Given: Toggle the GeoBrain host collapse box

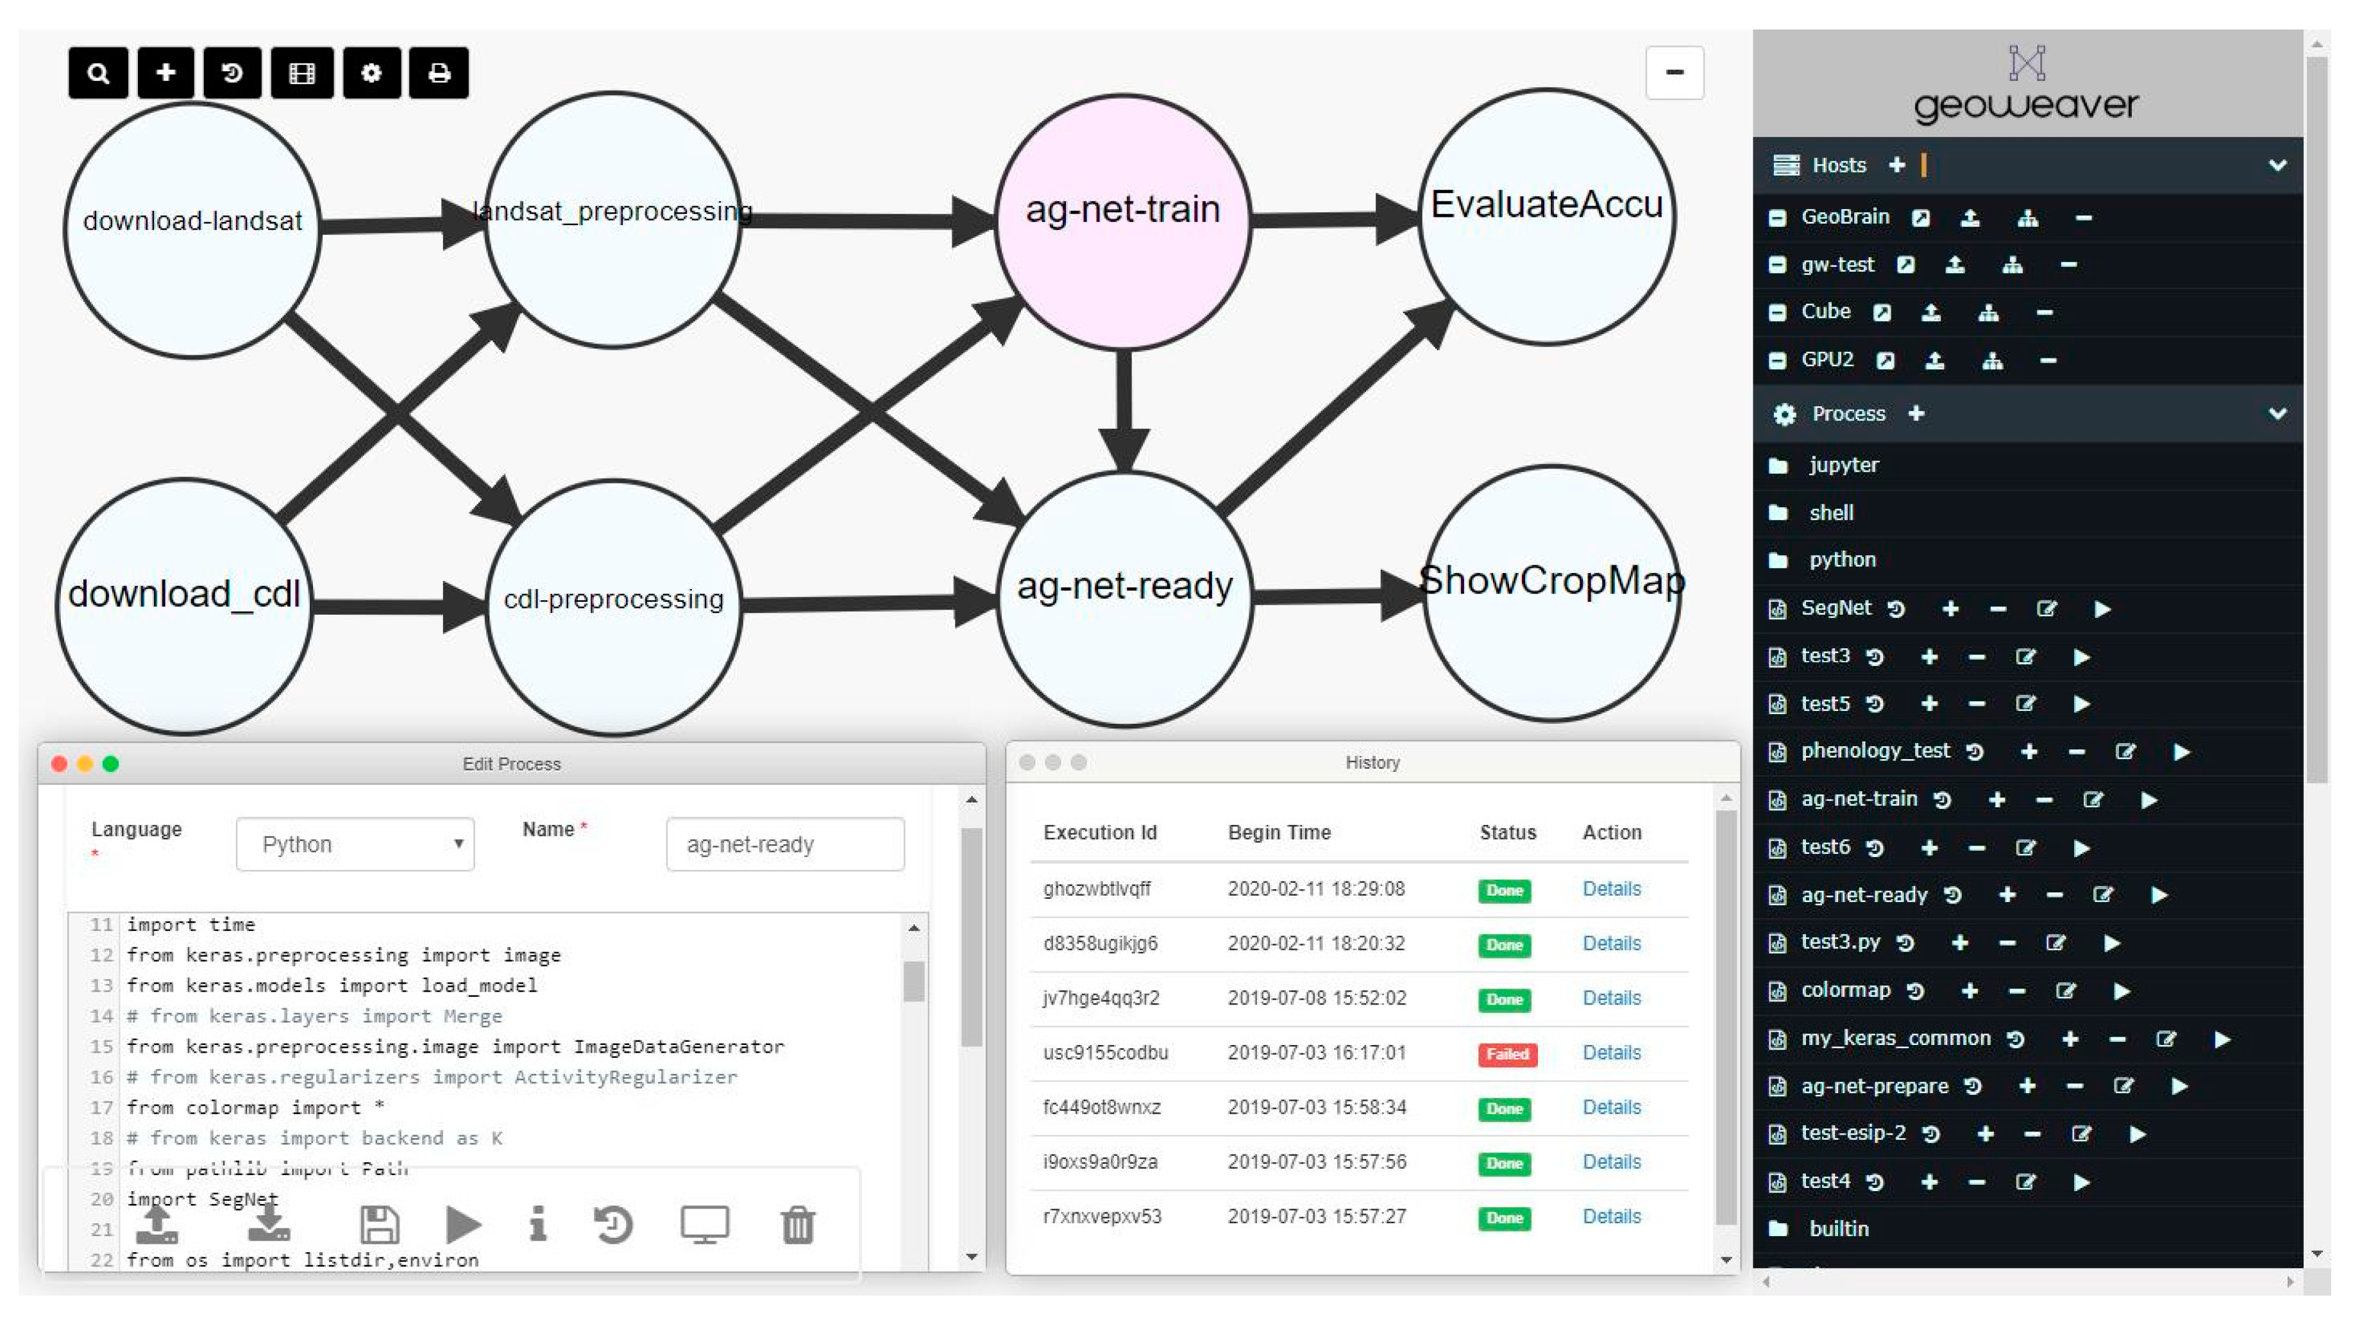Looking at the screenshot, I should (1777, 217).
